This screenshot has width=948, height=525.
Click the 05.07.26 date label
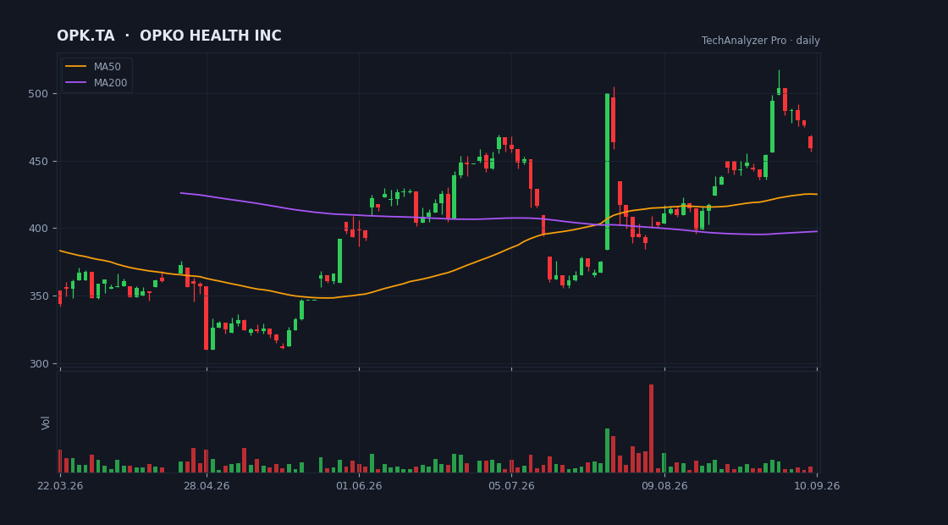pyautogui.click(x=511, y=486)
